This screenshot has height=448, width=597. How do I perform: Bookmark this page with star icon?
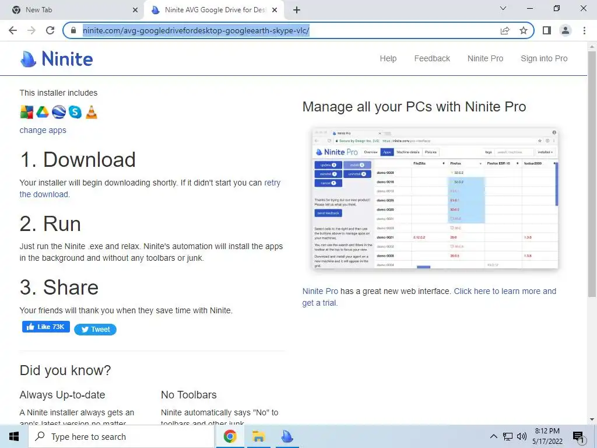(524, 30)
